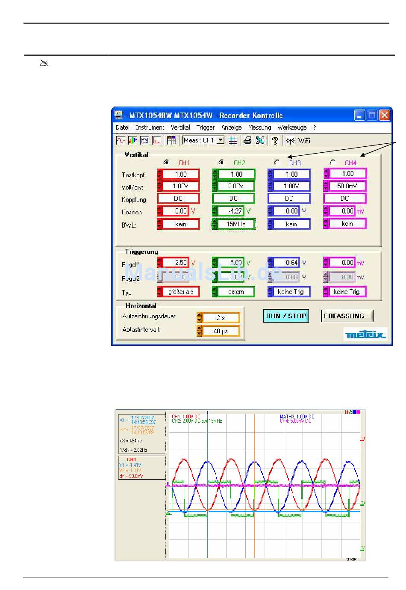This screenshot has width=406, height=590.
Task: Open the Datei menu
Action: (122, 127)
